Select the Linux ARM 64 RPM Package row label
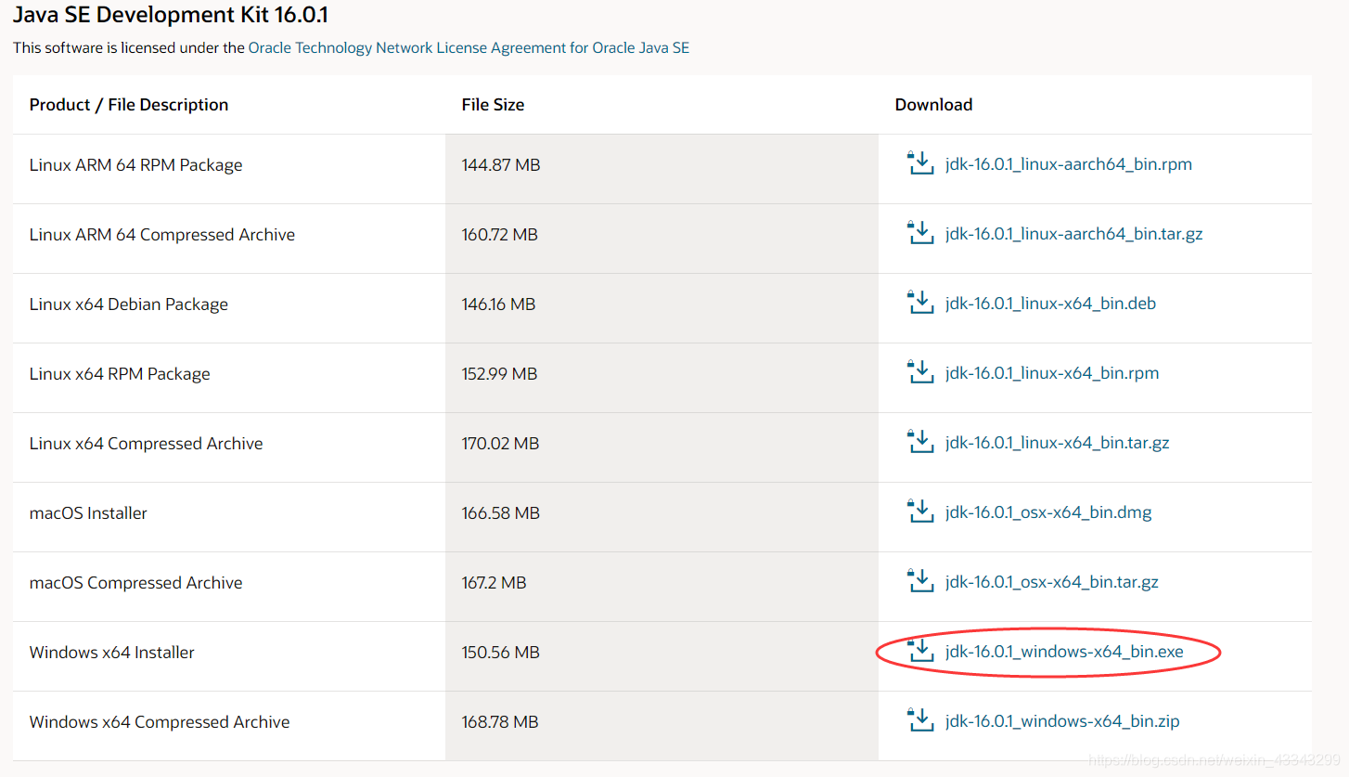 [136, 165]
